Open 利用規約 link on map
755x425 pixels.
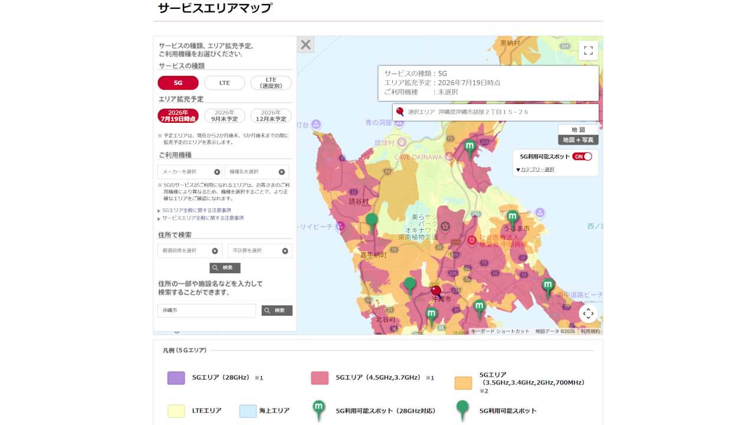tap(590, 332)
